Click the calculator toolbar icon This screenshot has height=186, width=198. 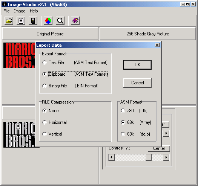point(33,21)
